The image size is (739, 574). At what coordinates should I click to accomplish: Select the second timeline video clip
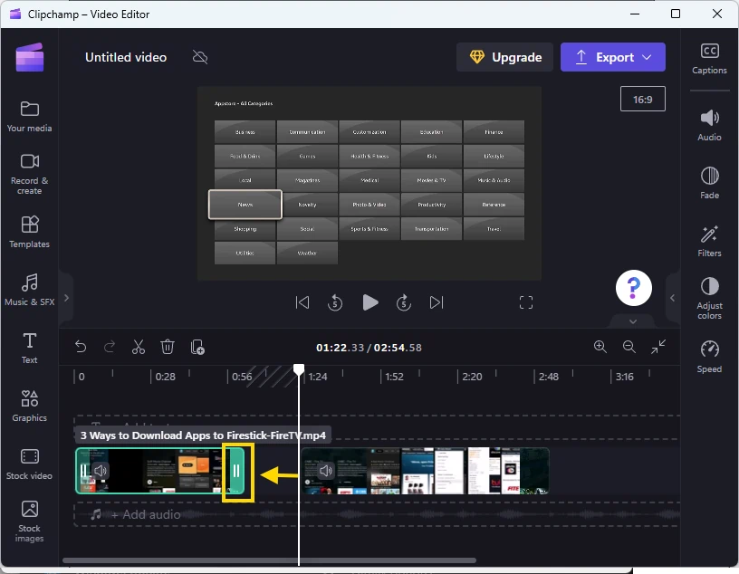pyautogui.click(x=425, y=471)
